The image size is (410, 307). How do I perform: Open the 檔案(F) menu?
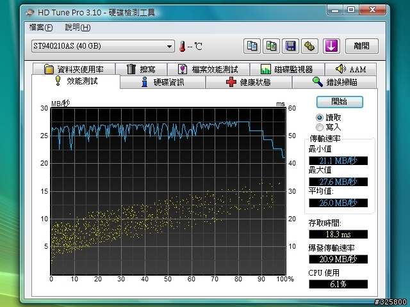click(41, 28)
